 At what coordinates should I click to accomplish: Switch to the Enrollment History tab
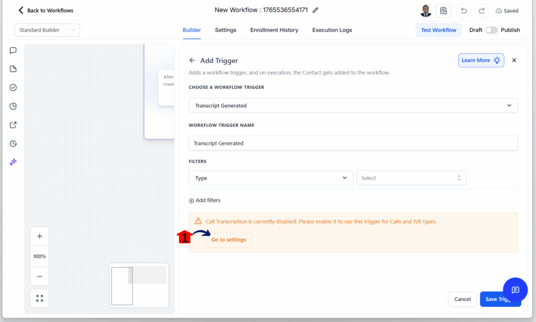click(274, 30)
